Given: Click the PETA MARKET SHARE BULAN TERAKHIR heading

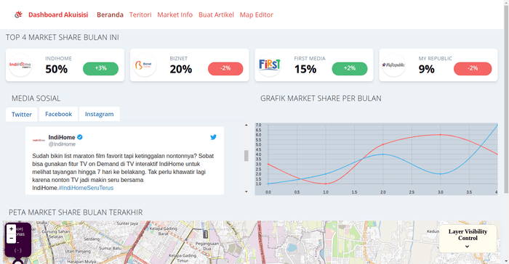Looking at the screenshot, I should (76, 213).
